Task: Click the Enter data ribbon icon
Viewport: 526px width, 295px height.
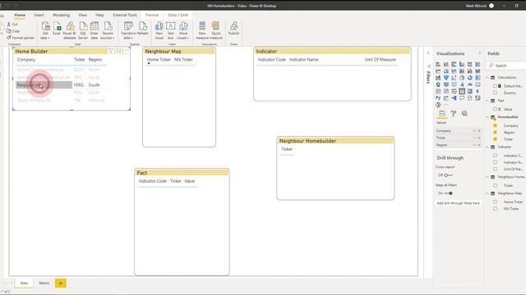Action: pos(95,30)
